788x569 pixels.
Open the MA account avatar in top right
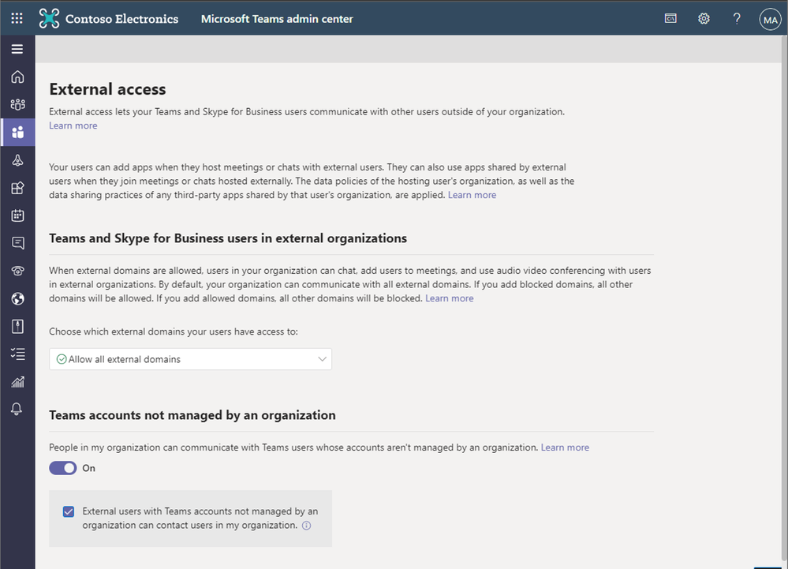click(770, 18)
